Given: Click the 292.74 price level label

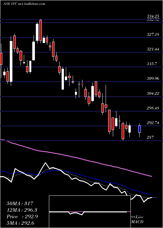Looking at the screenshot, I should pyautogui.click(x=153, y=123).
